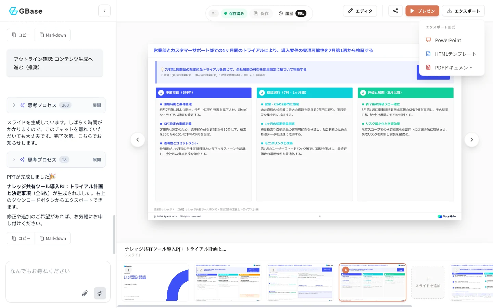Click the chat panel vertical scrollbar

pyautogui.click(x=114, y=234)
